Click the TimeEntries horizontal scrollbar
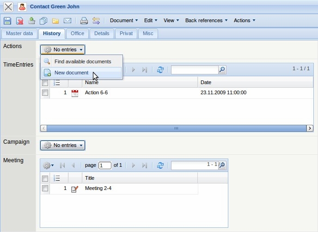Screen dimensions: 318x232 point(176,128)
